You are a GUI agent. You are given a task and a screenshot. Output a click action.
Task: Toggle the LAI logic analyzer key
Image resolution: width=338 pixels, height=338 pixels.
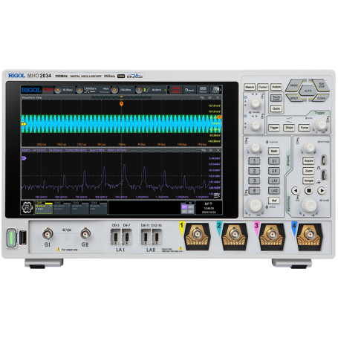tap(274, 181)
